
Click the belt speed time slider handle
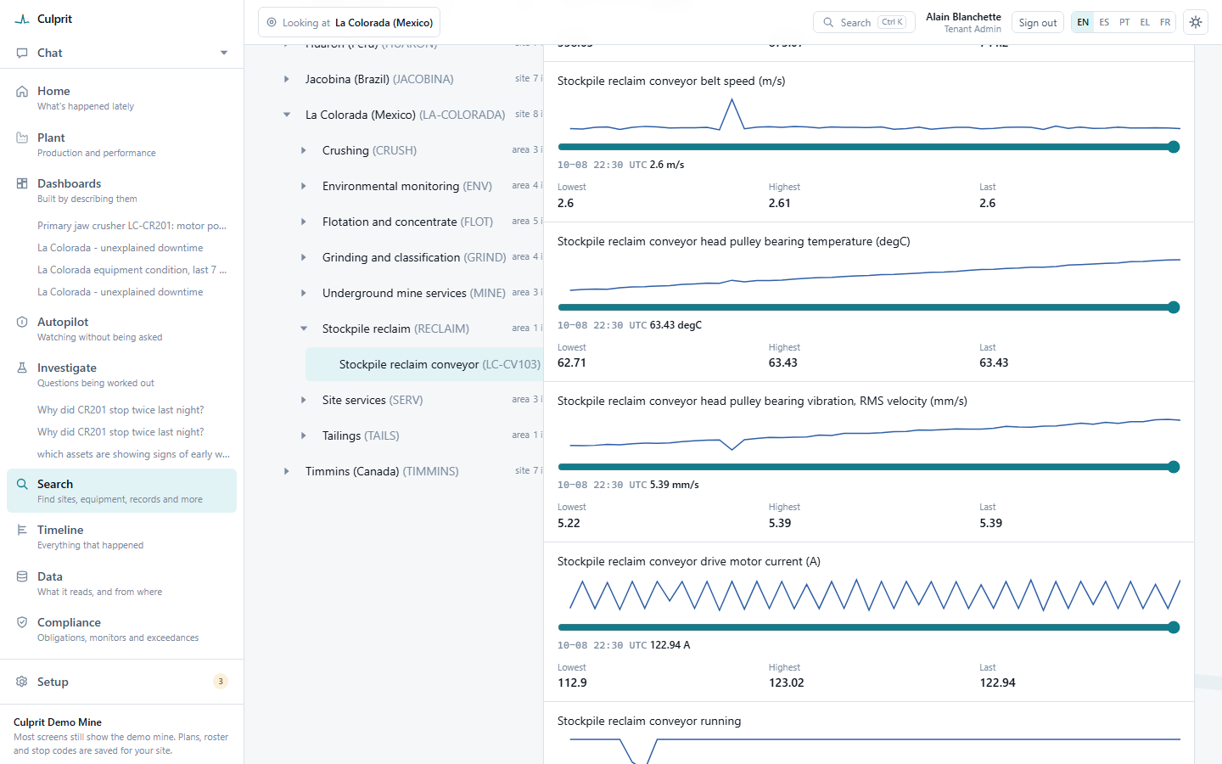[1174, 147]
